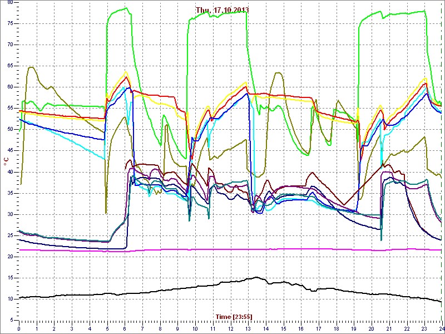Viewport: 445px width, 334px height.
Task: Click hour 17 on the time axis
Action: pyautogui.click(x=318, y=329)
